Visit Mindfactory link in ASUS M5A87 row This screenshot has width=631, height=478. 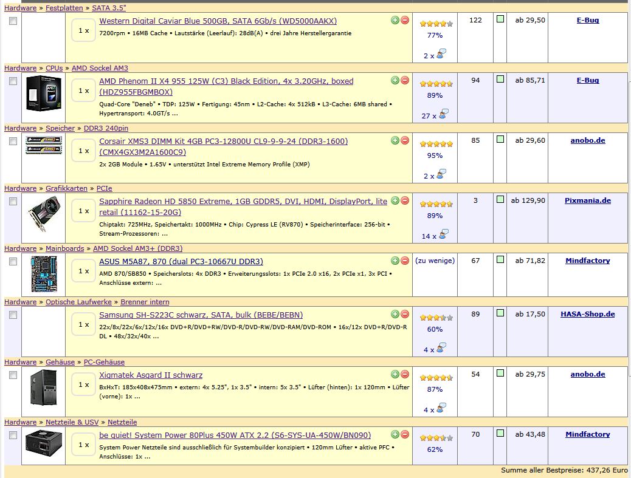click(x=588, y=261)
